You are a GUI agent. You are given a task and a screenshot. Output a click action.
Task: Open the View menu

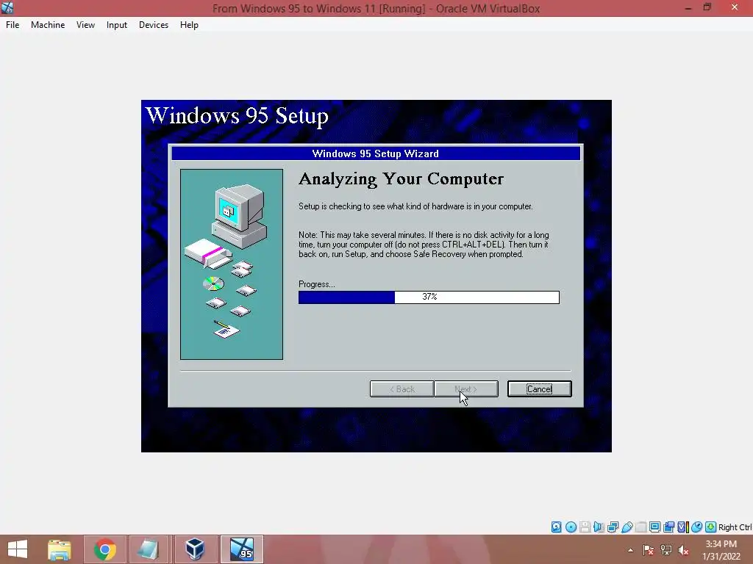tap(85, 25)
